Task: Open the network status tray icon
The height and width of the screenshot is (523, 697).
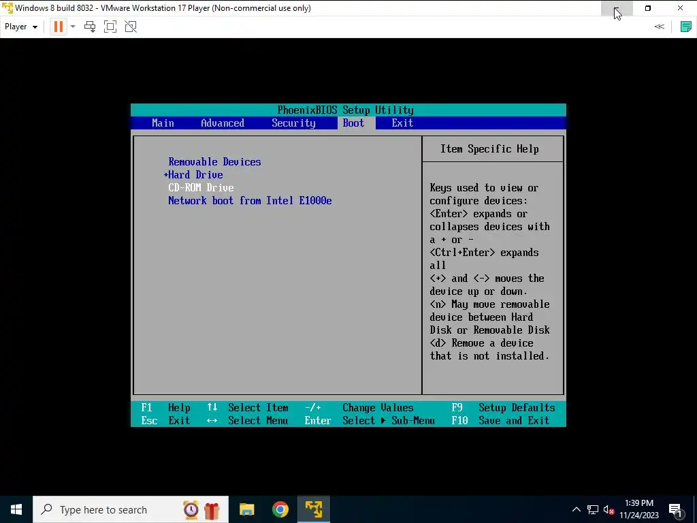Action: point(593,509)
